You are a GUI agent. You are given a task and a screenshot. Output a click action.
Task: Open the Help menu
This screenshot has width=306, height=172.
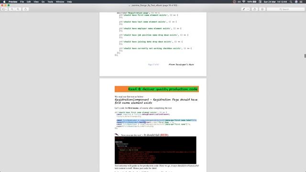coord(69,2)
